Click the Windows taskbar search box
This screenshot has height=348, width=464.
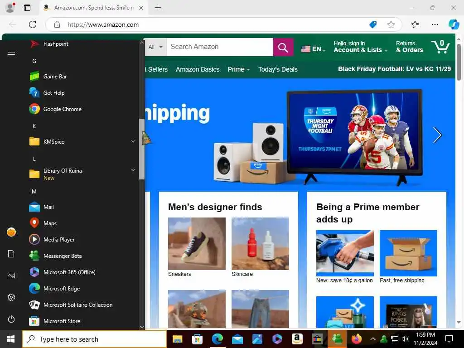(94, 339)
